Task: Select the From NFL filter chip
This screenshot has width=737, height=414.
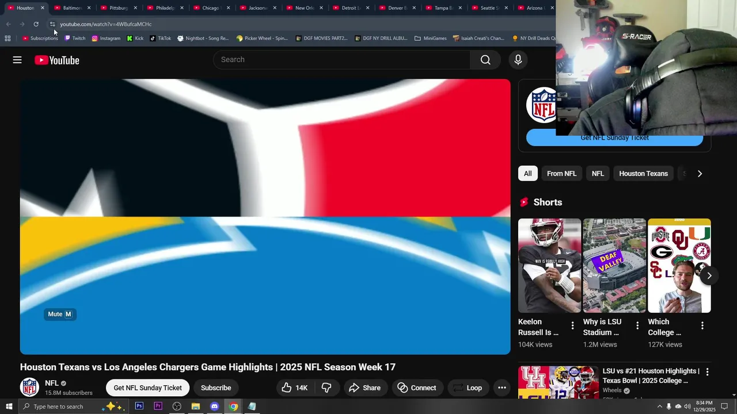Action: click(561, 174)
